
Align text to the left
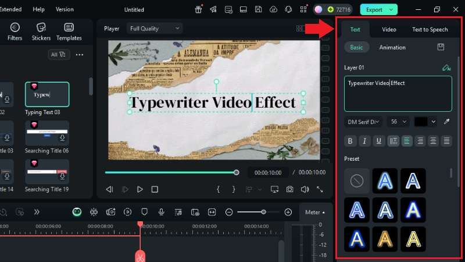[407, 141]
